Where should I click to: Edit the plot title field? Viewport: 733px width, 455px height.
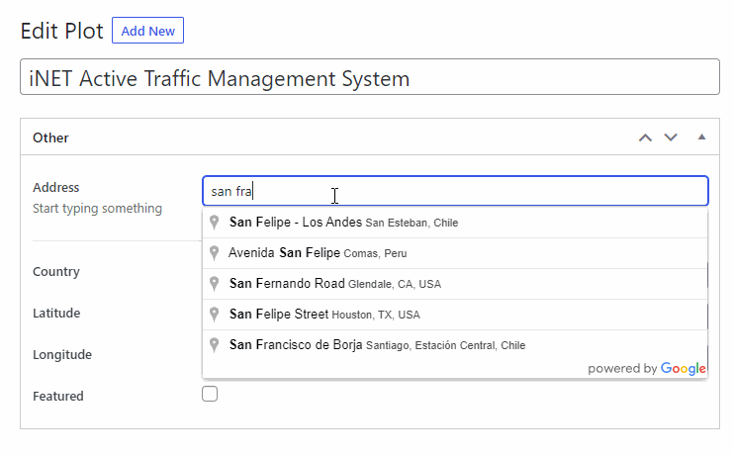[x=370, y=77]
